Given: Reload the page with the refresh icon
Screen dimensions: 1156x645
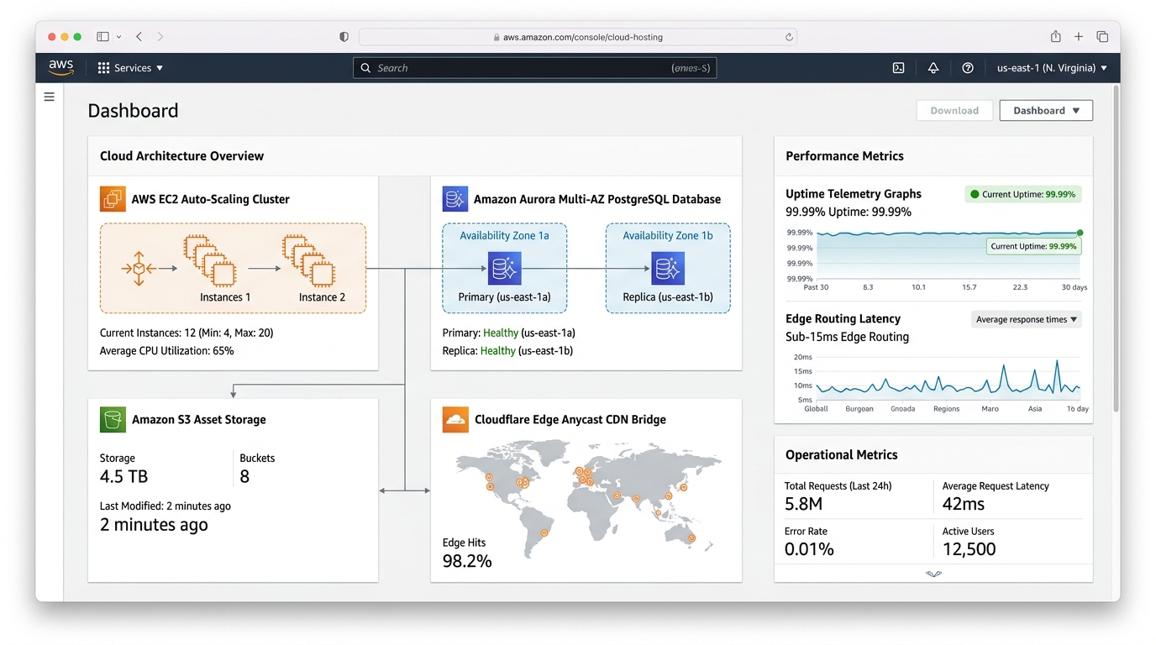Looking at the screenshot, I should [x=789, y=37].
